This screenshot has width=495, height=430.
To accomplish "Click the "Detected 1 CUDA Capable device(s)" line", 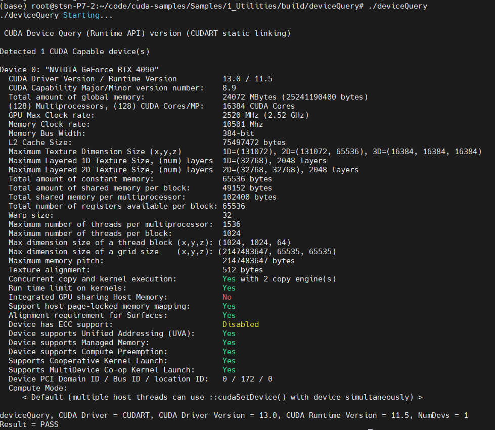I will point(75,52).
